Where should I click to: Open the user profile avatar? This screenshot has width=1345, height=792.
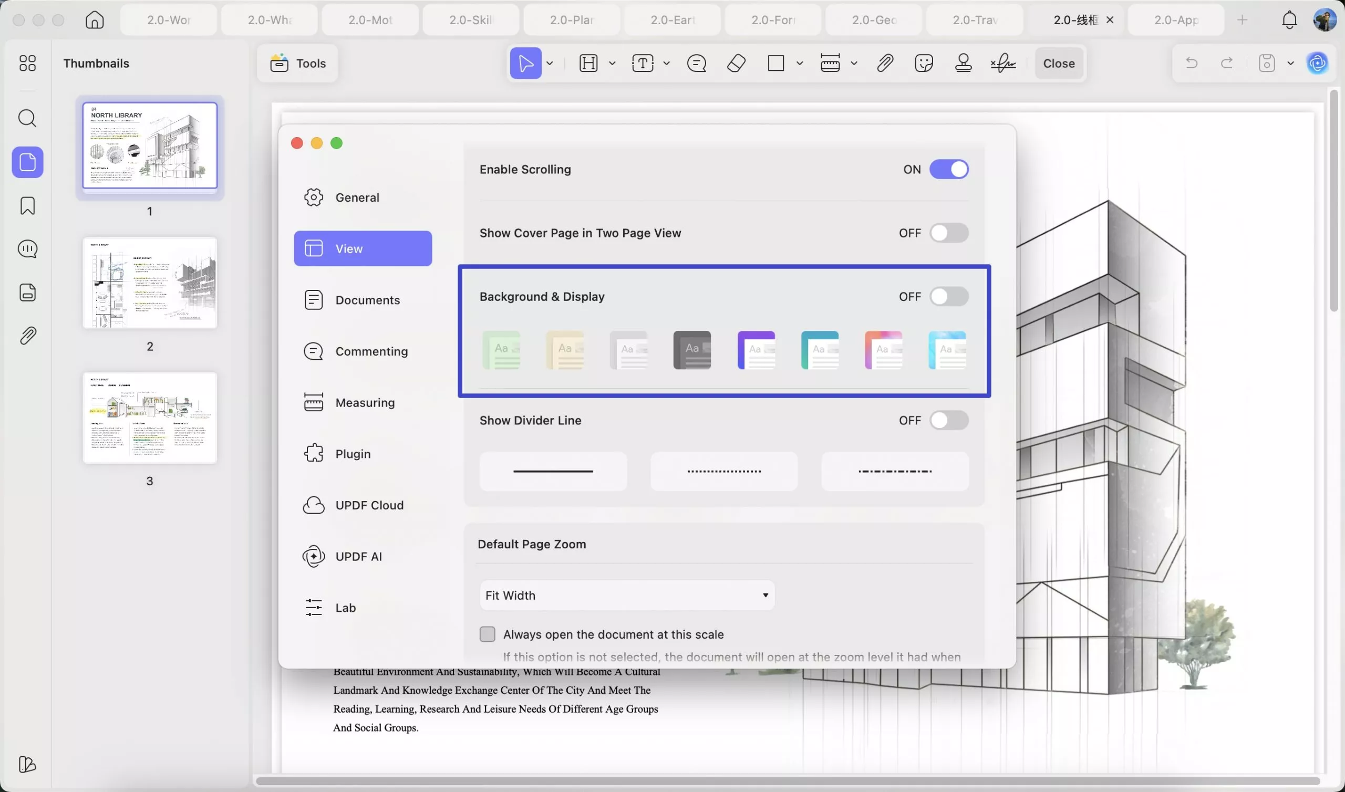click(1325, 20)
